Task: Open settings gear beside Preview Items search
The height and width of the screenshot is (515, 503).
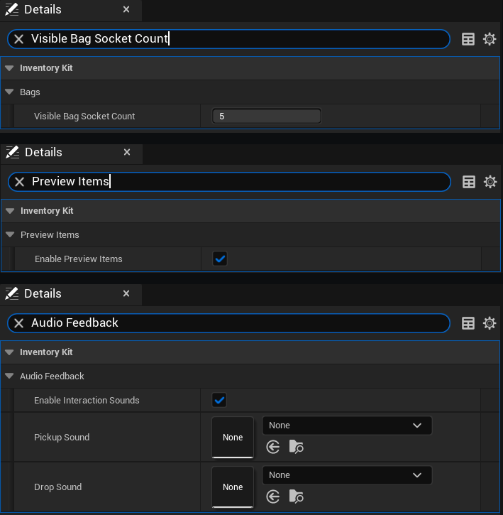Action: point(490,182)
